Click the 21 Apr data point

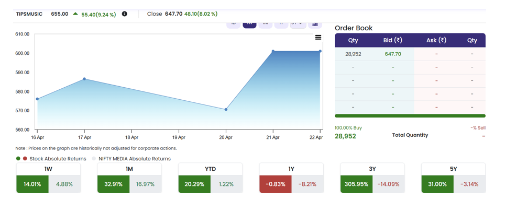click(x=273, y=51)
